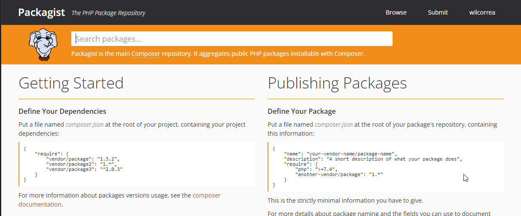Screen dimensions: 521x216
Task: Click the Publishing Packages heading
Action: [337, 83]
